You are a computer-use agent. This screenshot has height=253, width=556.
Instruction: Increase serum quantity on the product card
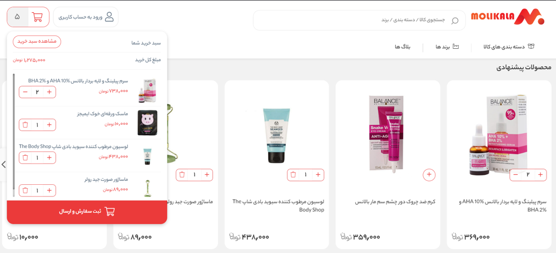540,175
